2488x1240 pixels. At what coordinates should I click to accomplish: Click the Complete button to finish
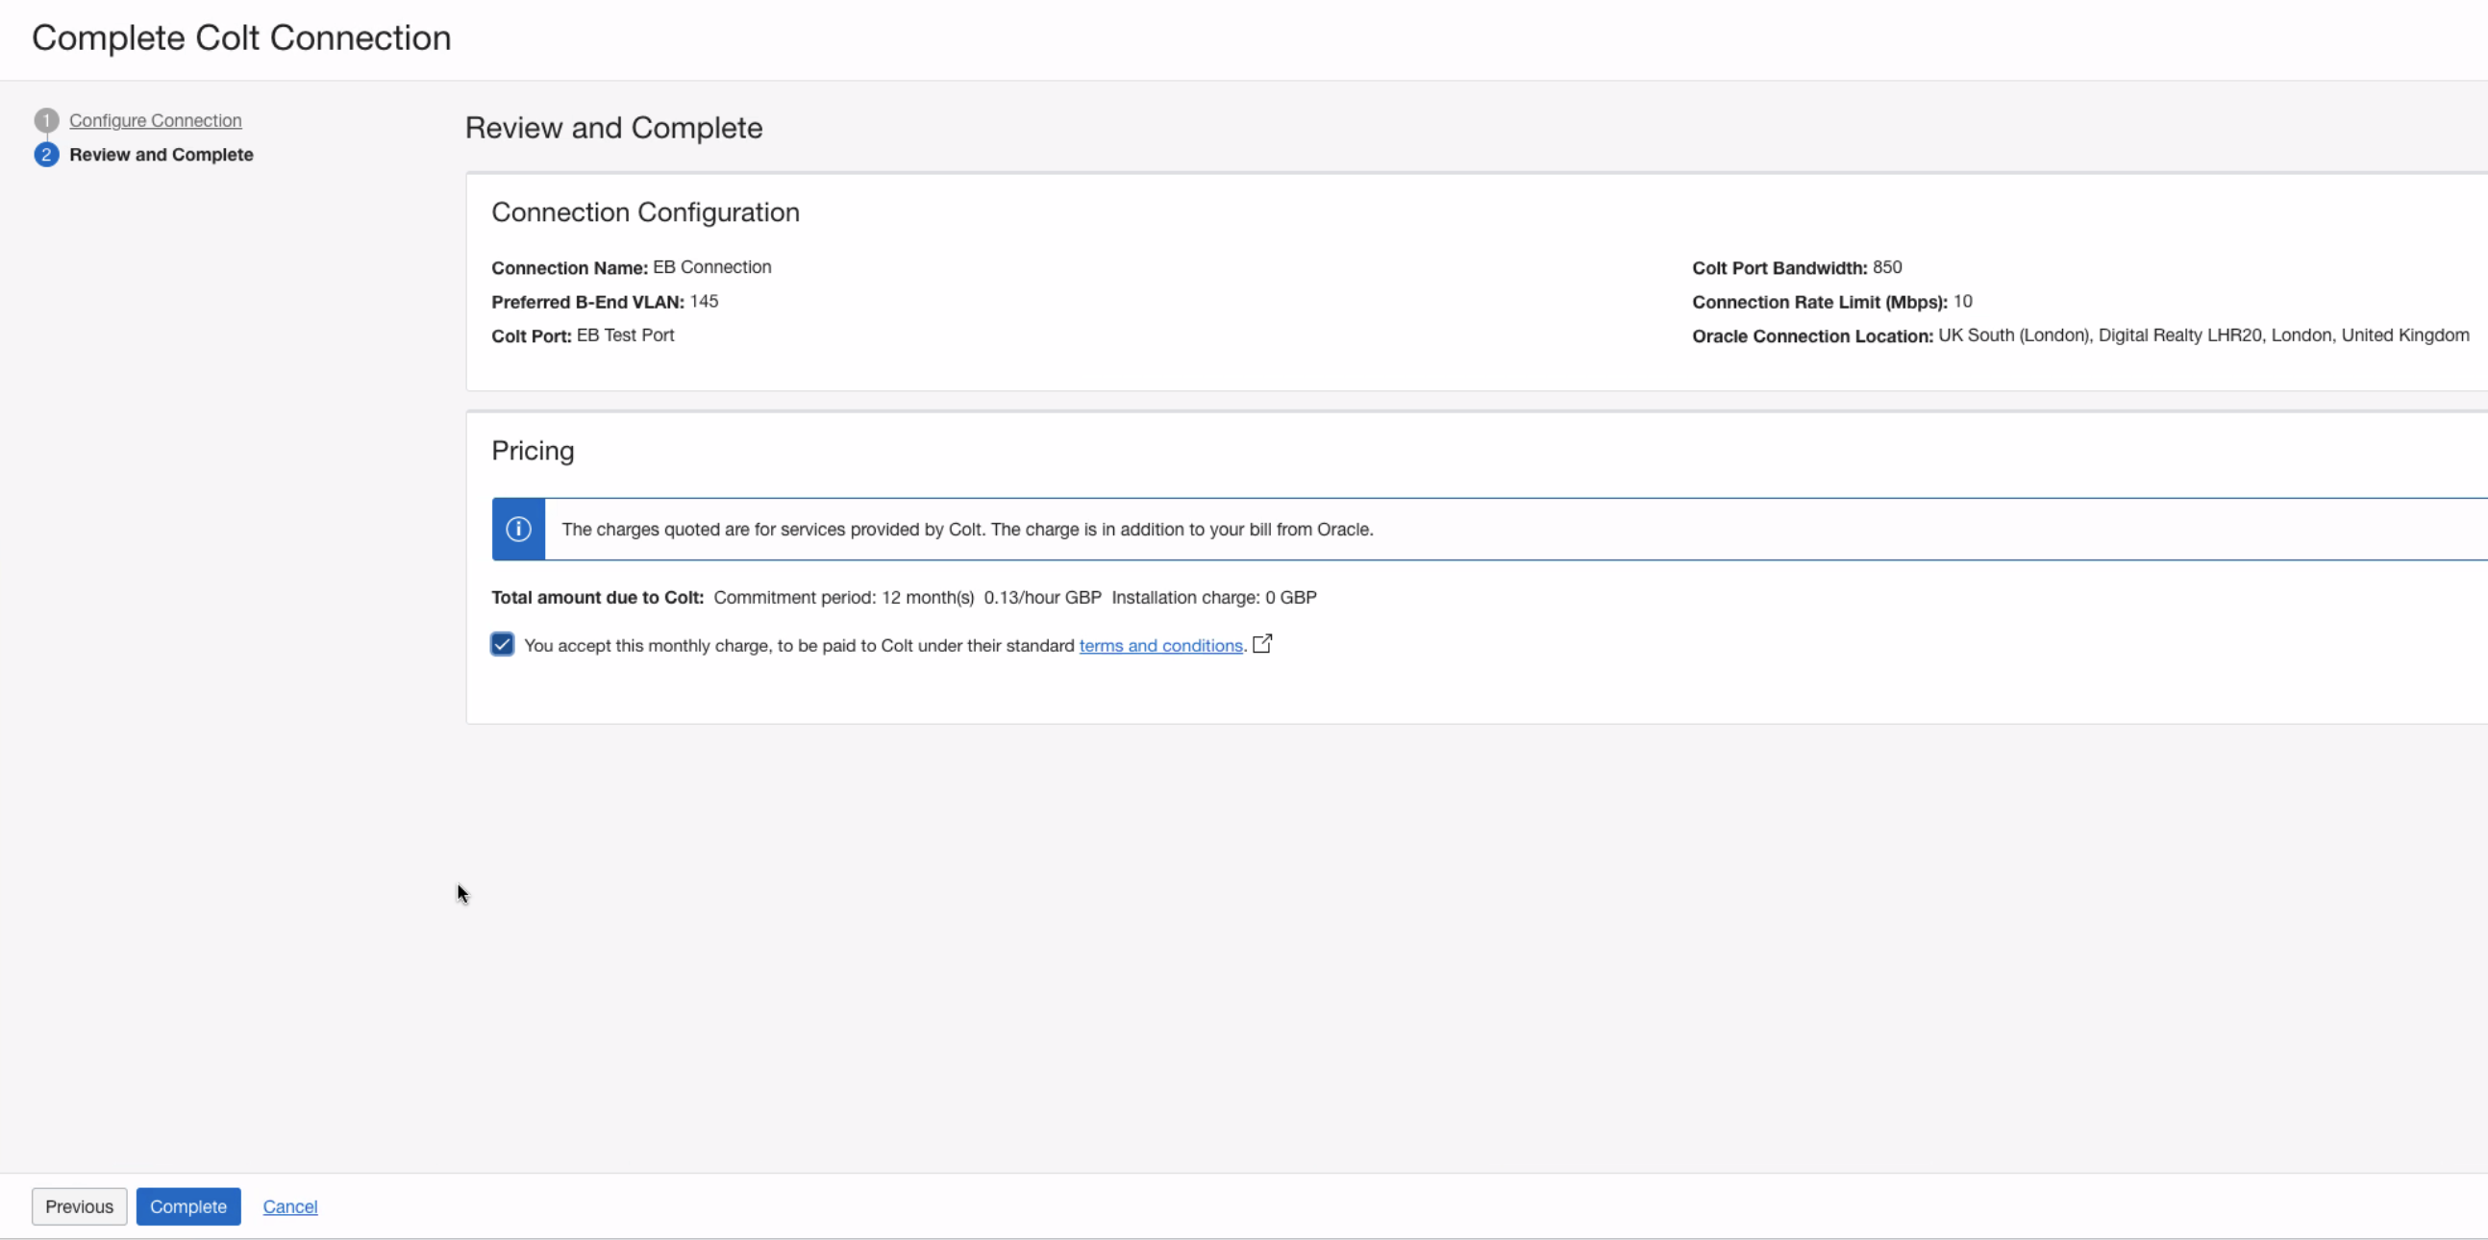click(x=188, y=1205)
